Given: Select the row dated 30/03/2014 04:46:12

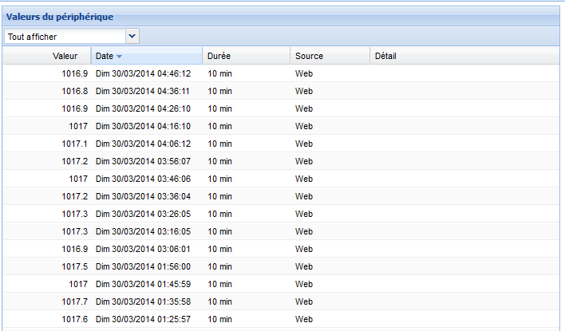Looking at the screenshot, I should point(143,73).
